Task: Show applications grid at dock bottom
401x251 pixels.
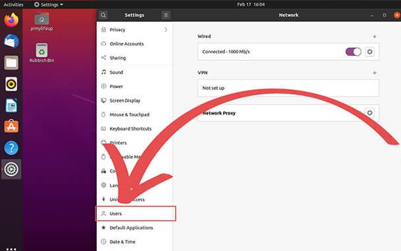Action: (x=11, y=249)
